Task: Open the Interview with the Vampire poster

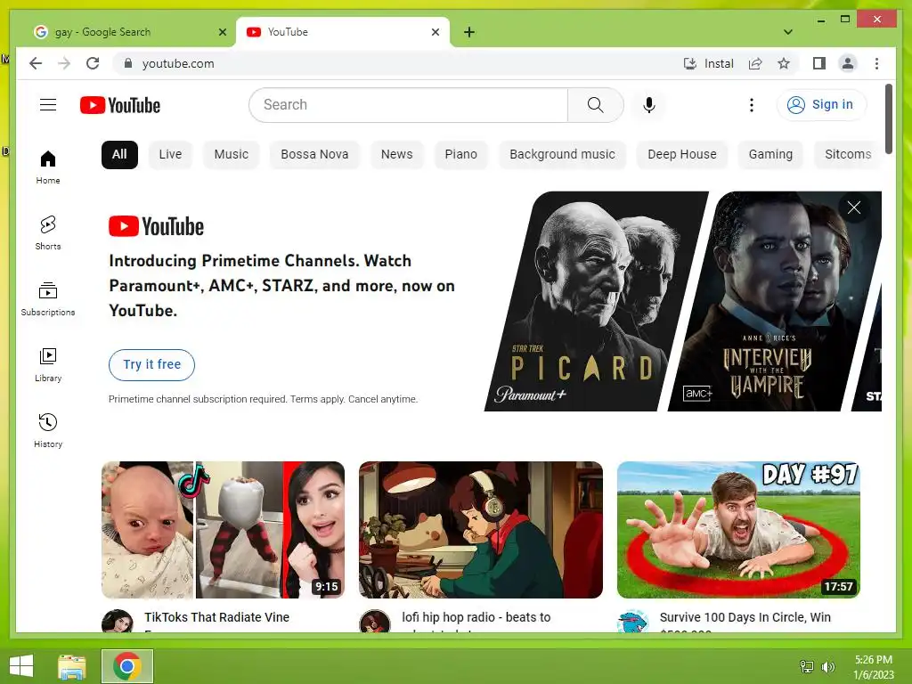Action: click(x=774, y=301)
